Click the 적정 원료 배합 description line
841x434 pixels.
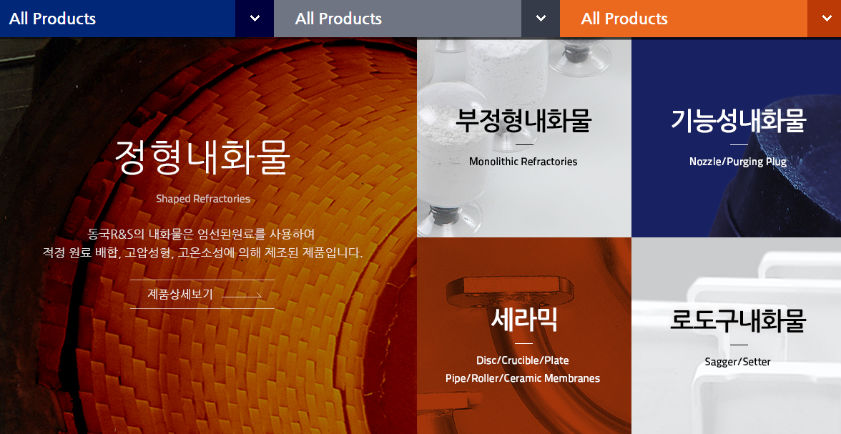click(203, 252)
